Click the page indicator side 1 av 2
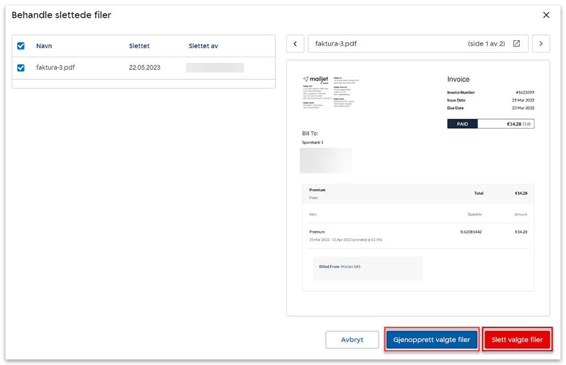This screenshot has height=365, width=566. 486,44
